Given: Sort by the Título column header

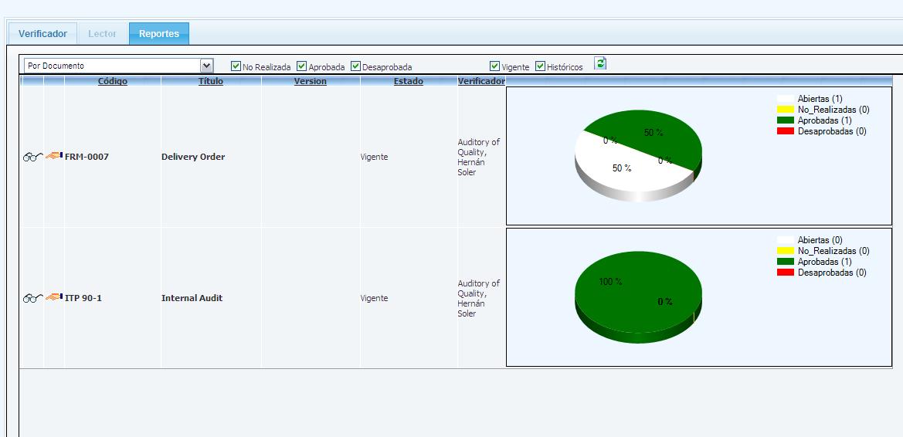Looking at the screenshot, I should click(211, 81).
